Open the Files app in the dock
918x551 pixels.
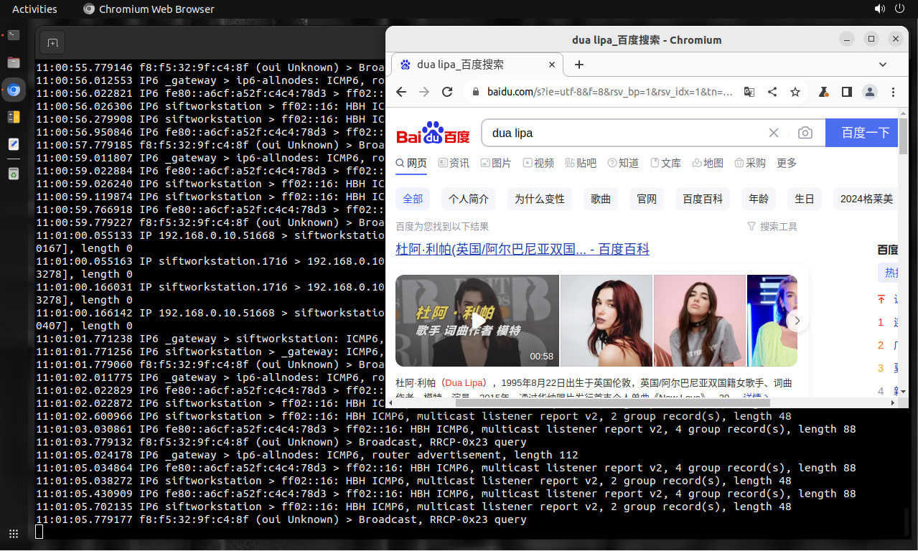(x=14, y=62)
